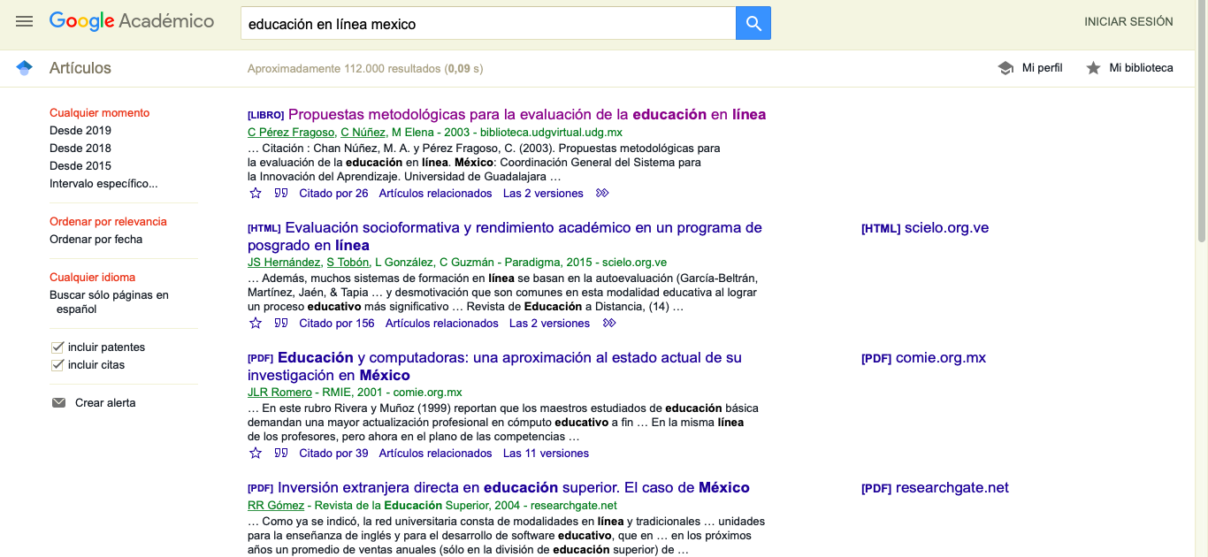Open the hamburger main menu
1208x557 pixels.
(x=24, y=22)
